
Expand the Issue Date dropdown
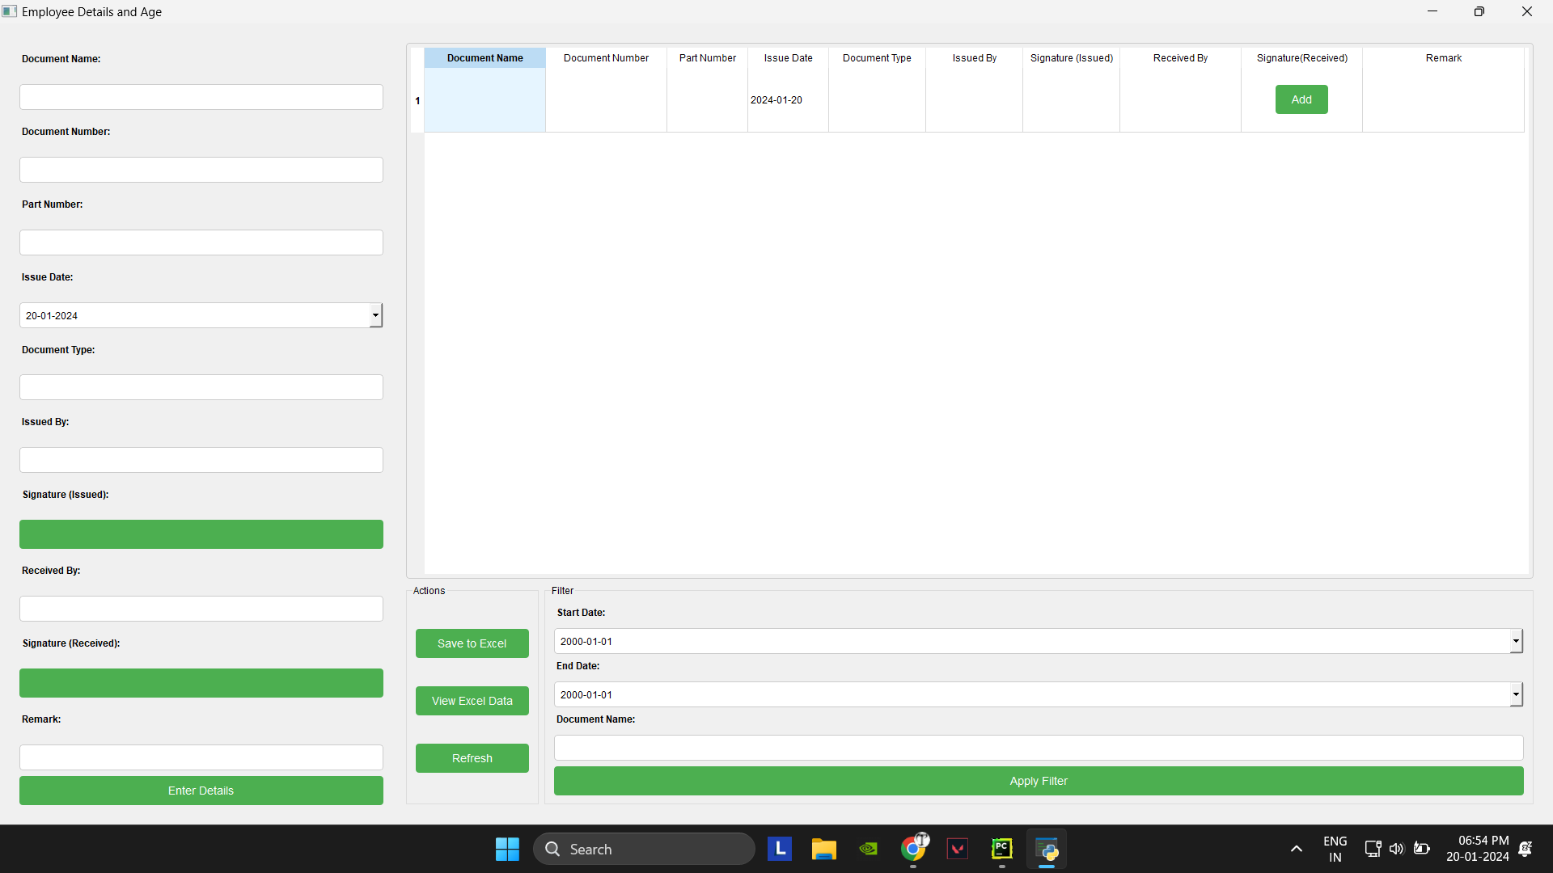point(375,315)
